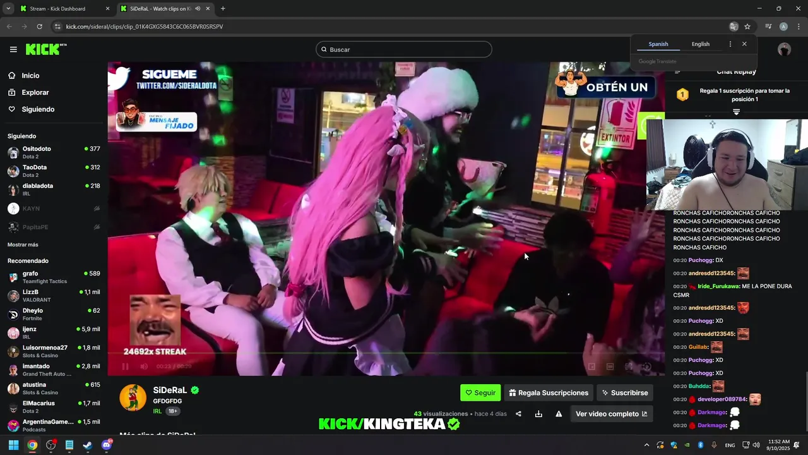Click the translate page icon
808x455 pixels.
pos(734,27)
